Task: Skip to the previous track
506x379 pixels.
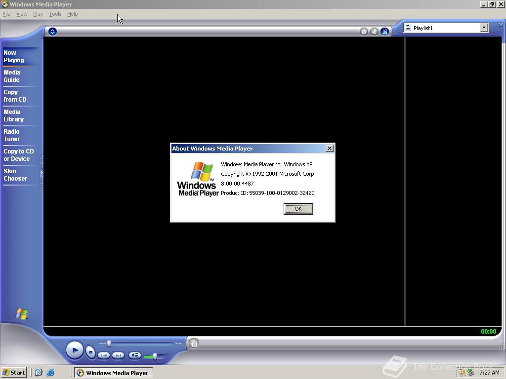Action: [104, 355]
